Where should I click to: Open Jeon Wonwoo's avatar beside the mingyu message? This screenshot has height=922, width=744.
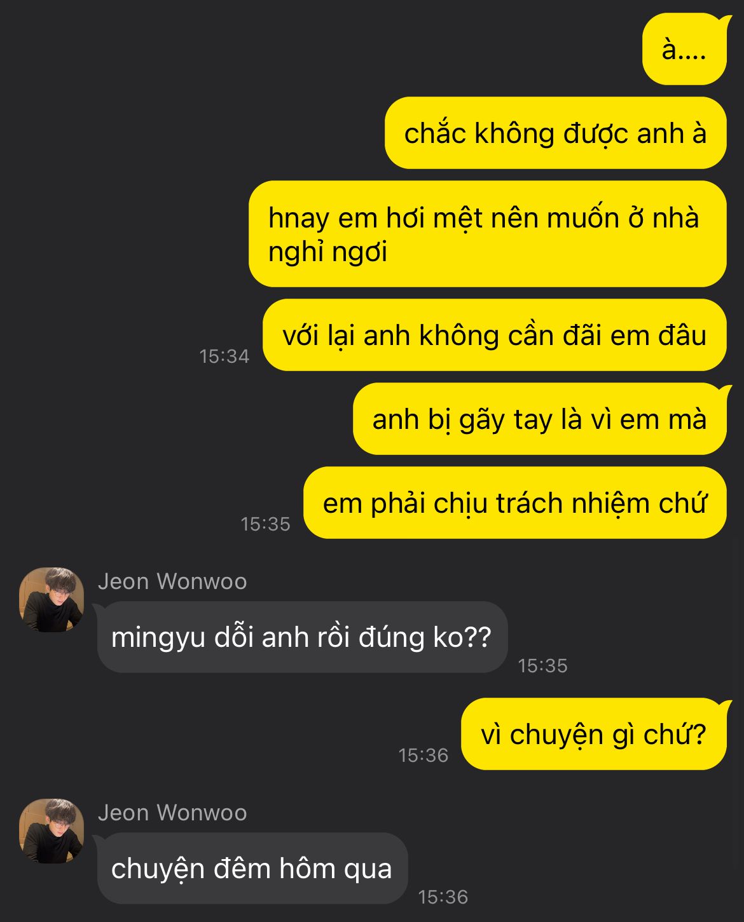tap(52, 600)
